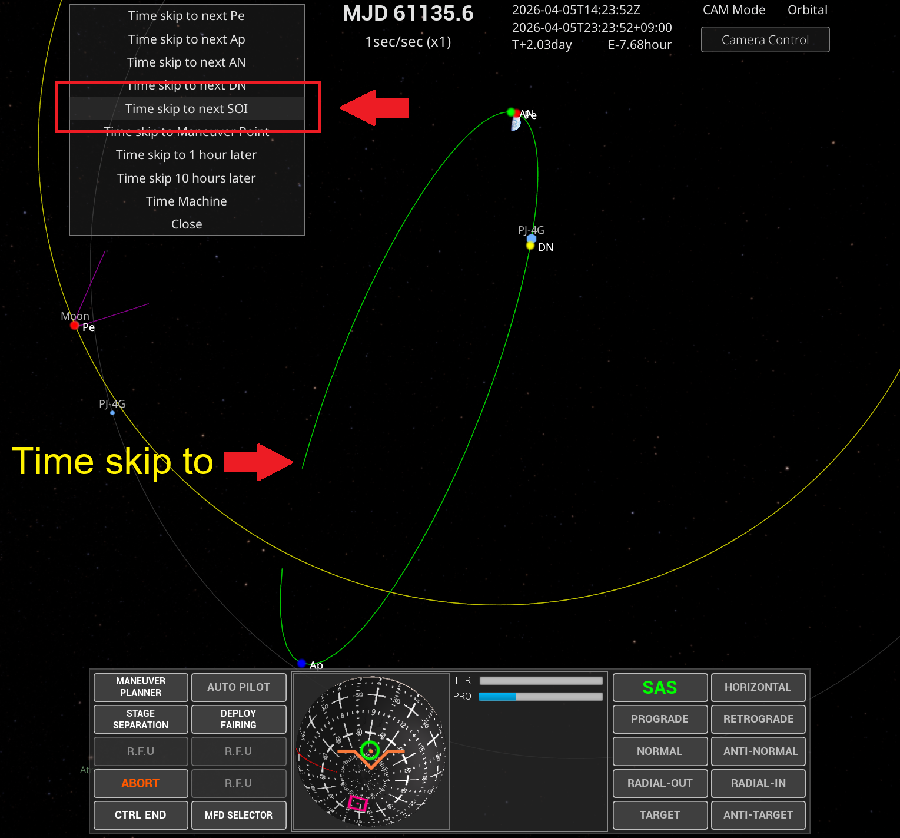Enable PROGRADE attitude hold

pyautogui.click(x=659, y=719)
